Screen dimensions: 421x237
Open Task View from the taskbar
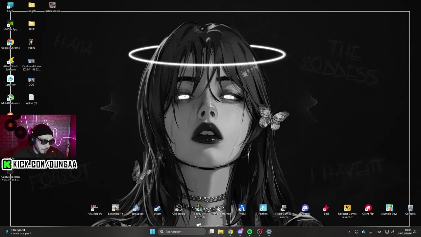pos(211,232)
